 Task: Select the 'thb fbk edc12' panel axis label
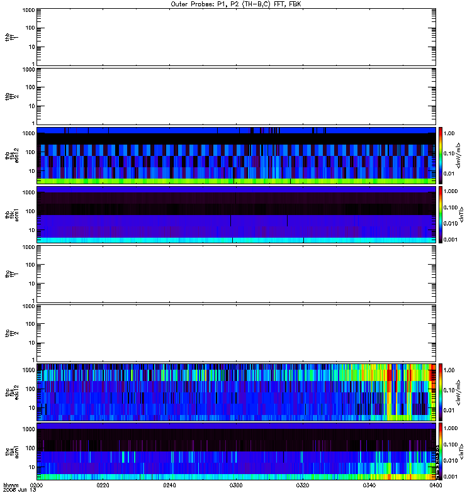click(12, 155)
